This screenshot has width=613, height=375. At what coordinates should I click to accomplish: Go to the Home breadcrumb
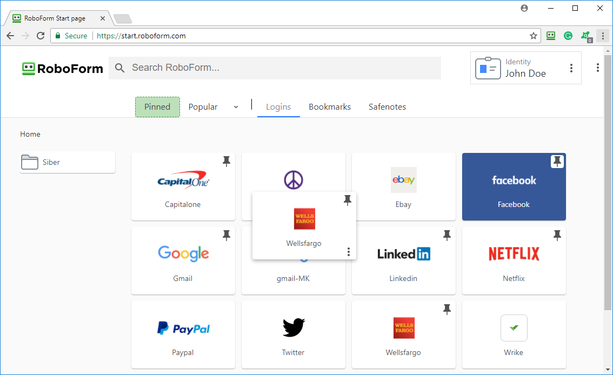click(x=30, y=134)
